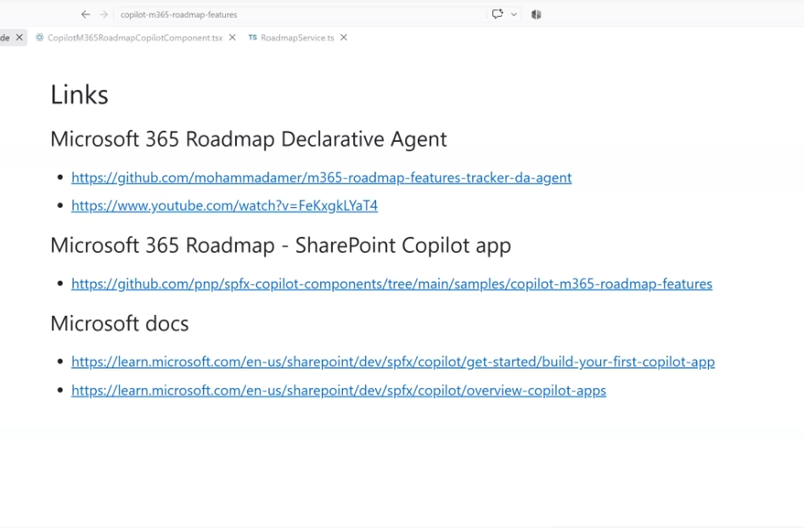Viewport: 804px width, 528px height.
Task: Click the Microsoft docs heading
Action: point(120,323)
